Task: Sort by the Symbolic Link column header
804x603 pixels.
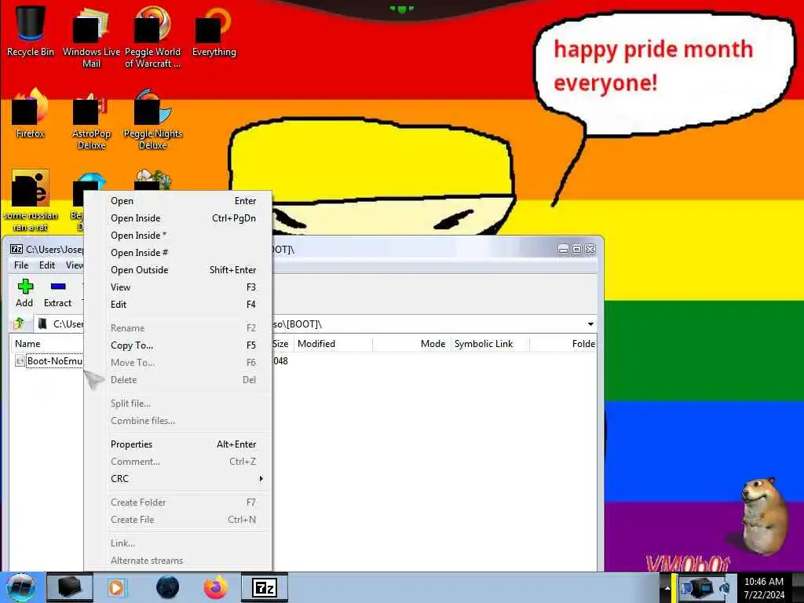Action: pyautogui.click(x=490, y=344)
